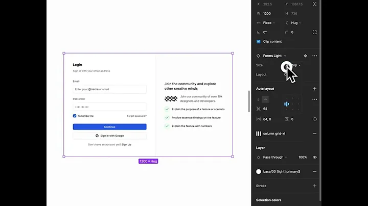The width and height of the screenshot is (368, 206).
Task: Open column grid-xl layout grid settings icon
Action: (259, 134)
